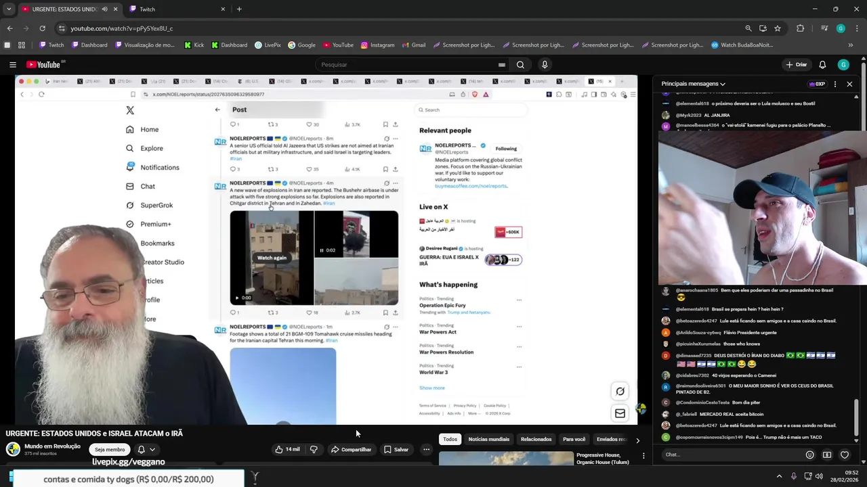Screen dimensions: 867x487
Task: Show hidden system tray icons chevron
Action: coord(779,476)
